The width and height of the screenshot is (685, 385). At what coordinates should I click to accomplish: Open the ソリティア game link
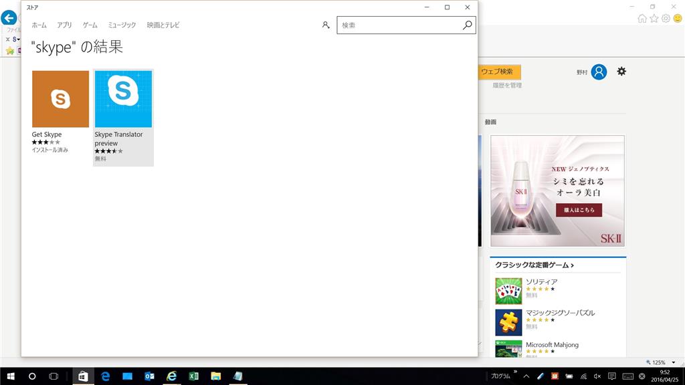point(541,282)
